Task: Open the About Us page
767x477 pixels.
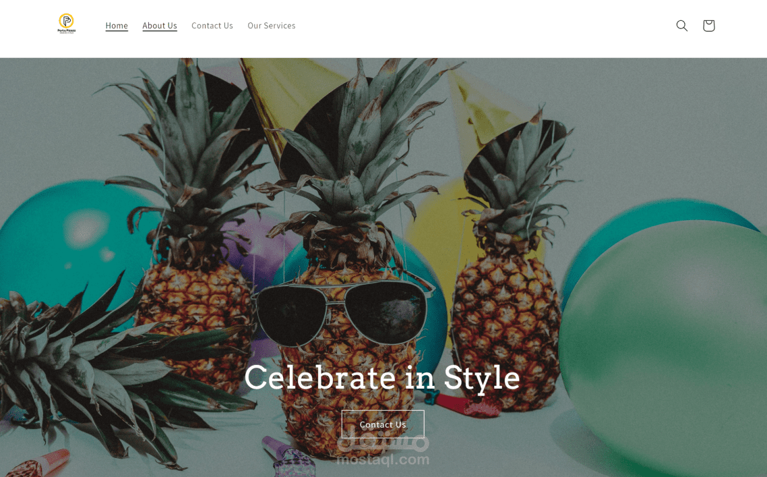Action: (160, 26)
